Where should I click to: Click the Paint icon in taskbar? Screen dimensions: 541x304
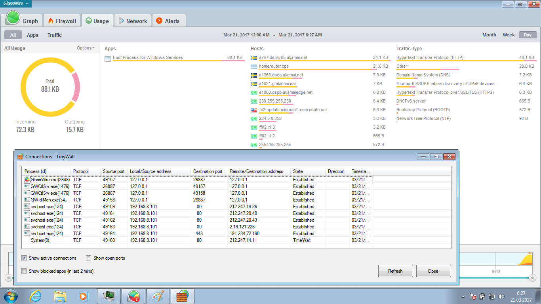(x=158, y=296)
